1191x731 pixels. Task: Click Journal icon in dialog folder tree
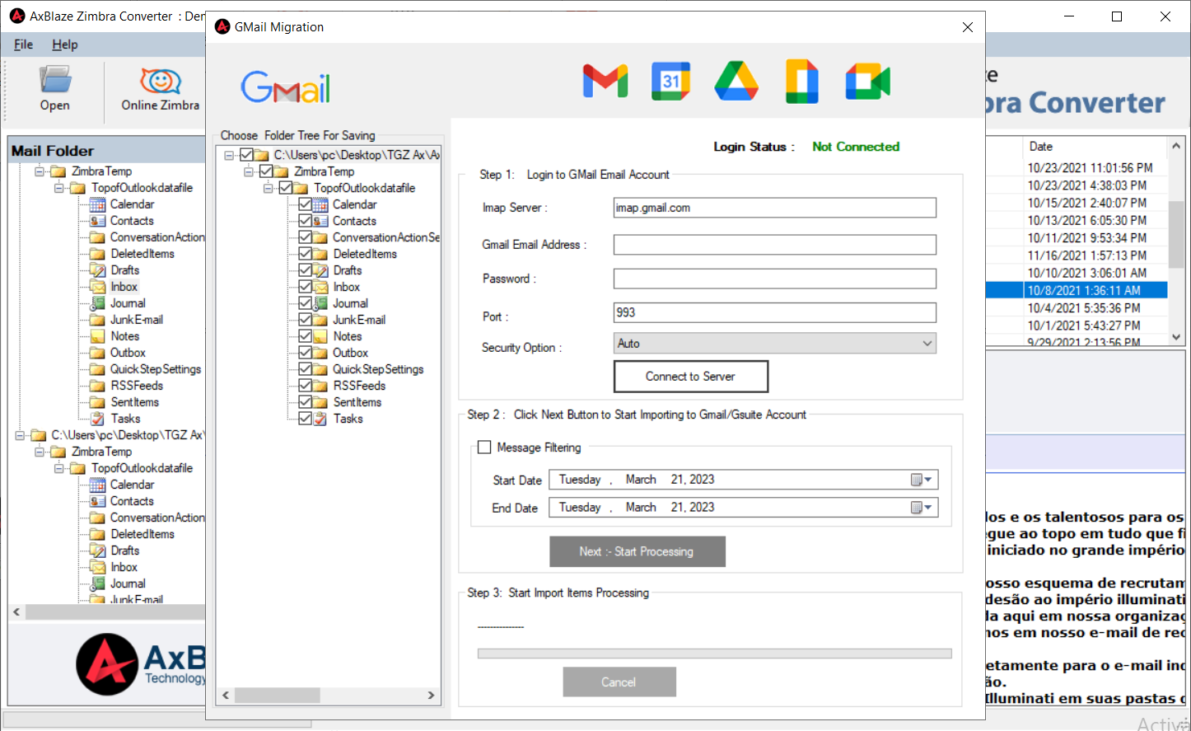point(320,303)
